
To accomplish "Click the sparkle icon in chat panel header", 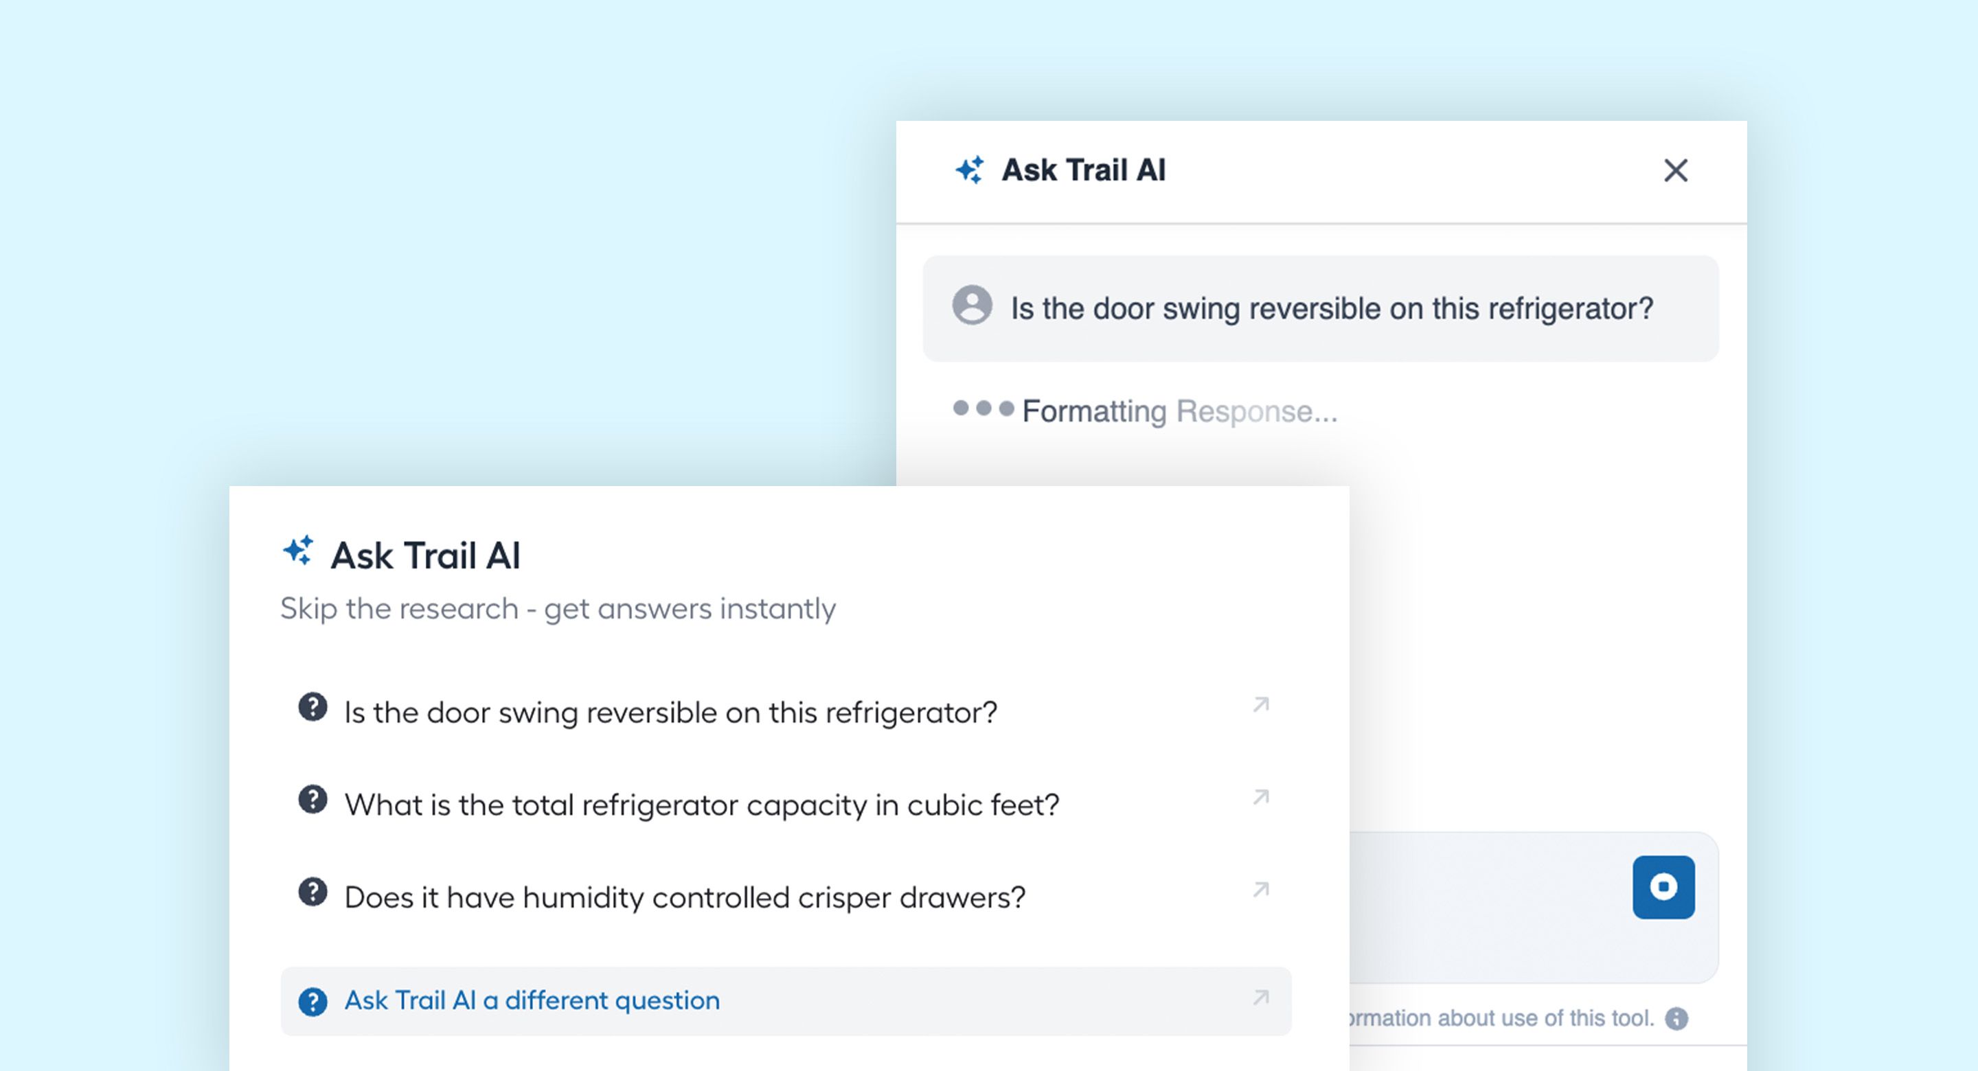I will 969,170.
